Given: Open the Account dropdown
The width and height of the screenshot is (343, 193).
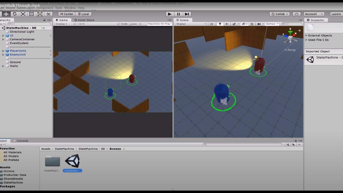Looking at the screenshot, I should [314, 14].
